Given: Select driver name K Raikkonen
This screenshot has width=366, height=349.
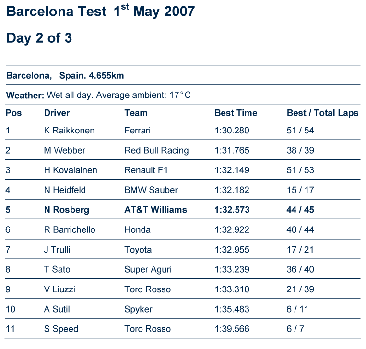Looking at the screenshot, I should [x=70, y=131].
